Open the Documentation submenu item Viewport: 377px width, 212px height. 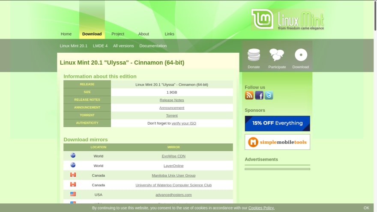153,46
